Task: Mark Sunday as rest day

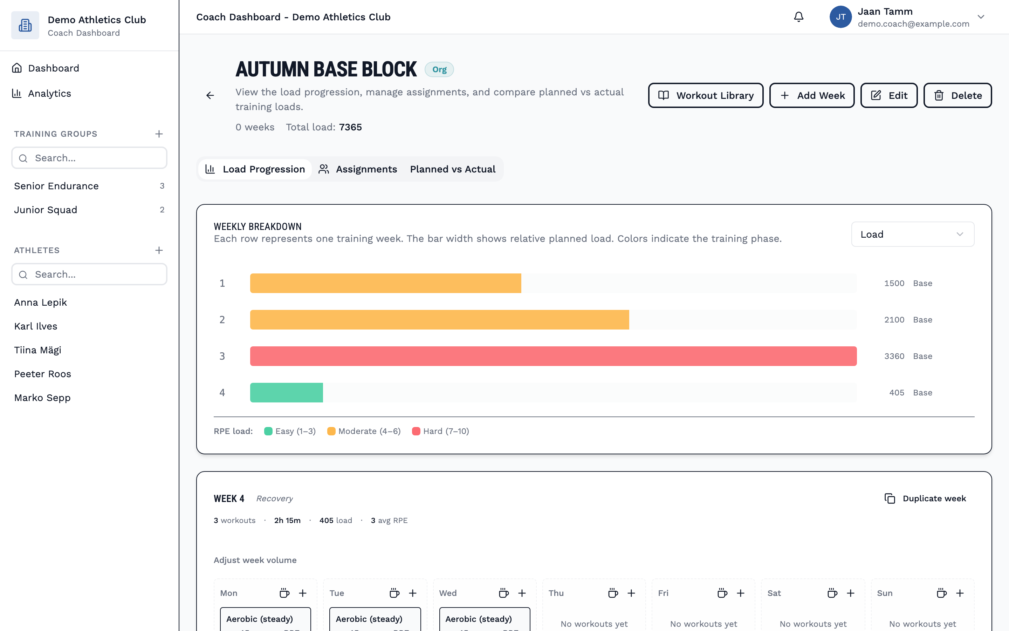Action: coord(941,593)
